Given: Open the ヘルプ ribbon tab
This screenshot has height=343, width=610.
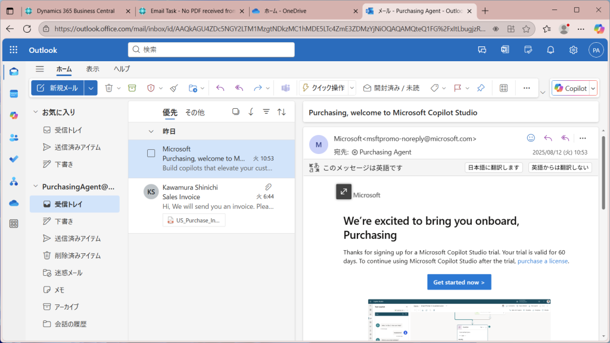Looking at the screenshot, I should tap(122, 69).
